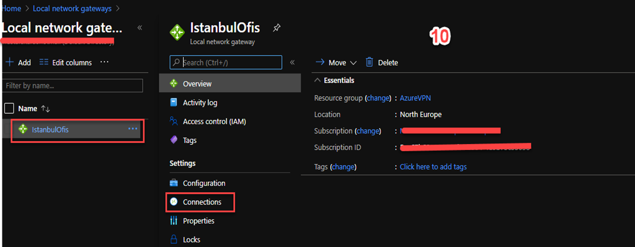Collapse the Local network gateways list pane

[140, 28]
